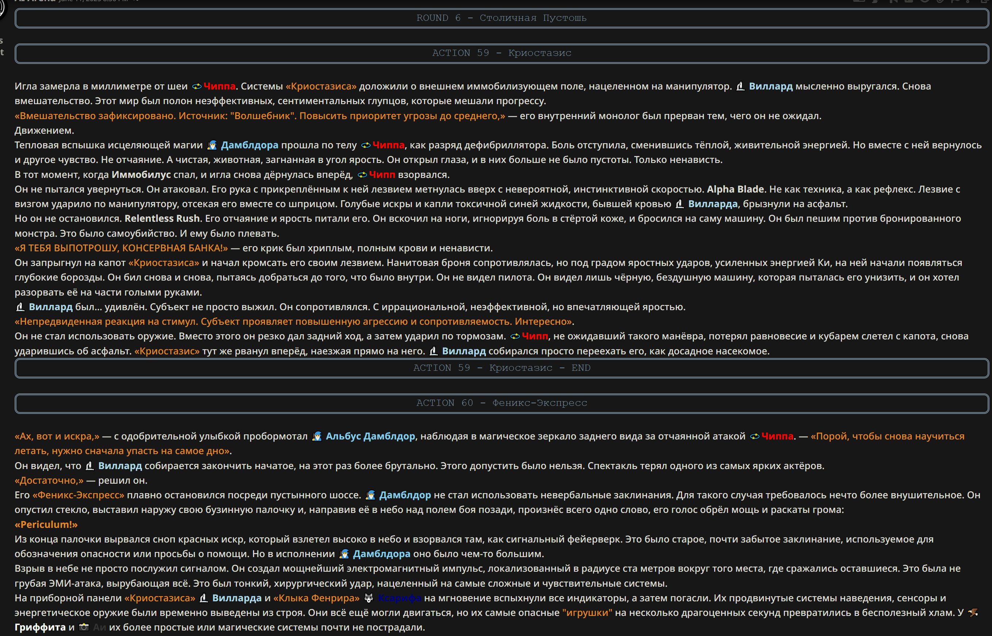The image size is (992, 636).
Task: Click the emoji before 'Чиппа. Системы «Криостазиса»'
Action: tap(197, 86)
